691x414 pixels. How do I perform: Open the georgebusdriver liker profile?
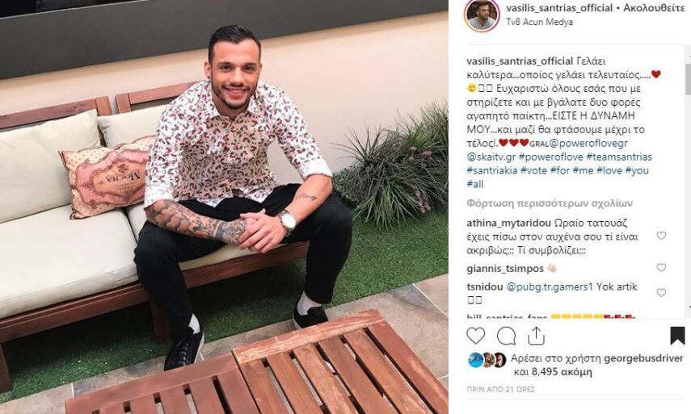[643, 358]
